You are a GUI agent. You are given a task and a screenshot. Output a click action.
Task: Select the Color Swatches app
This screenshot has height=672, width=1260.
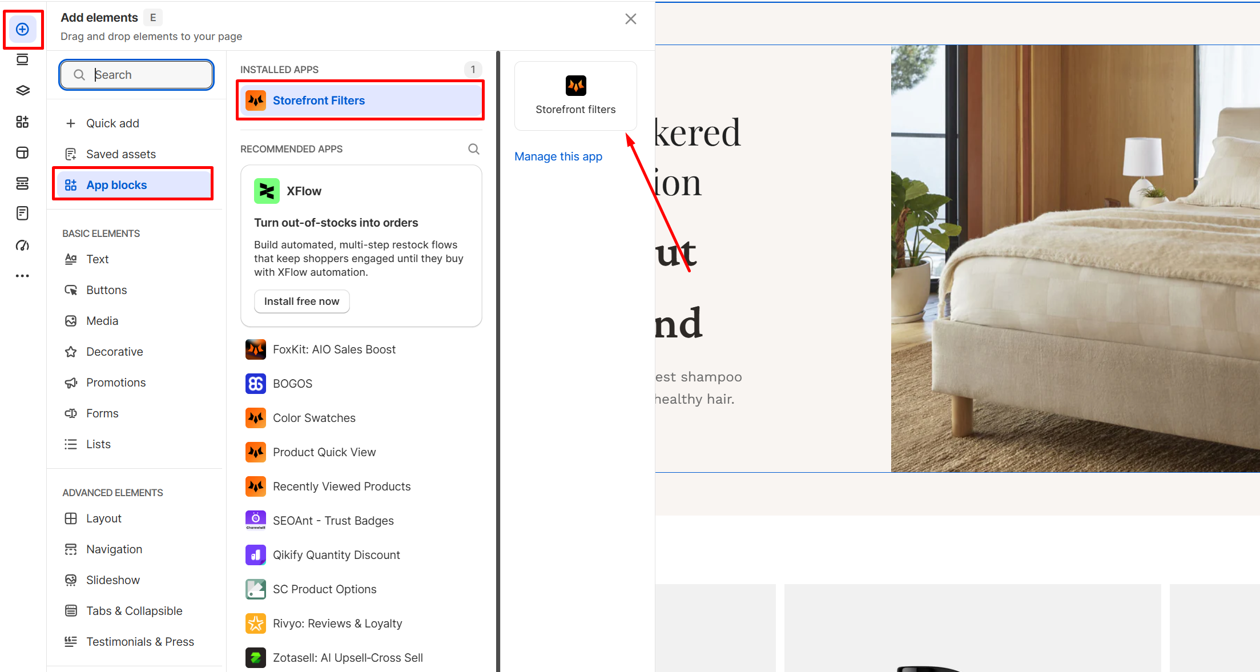point(361,418)
